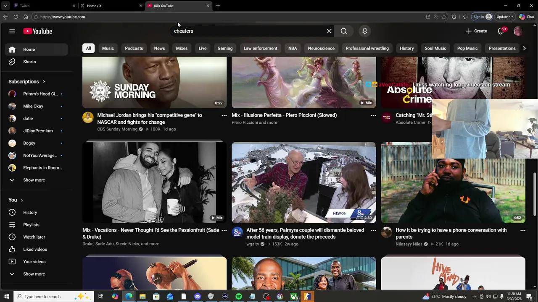Viewport: 538px width, 302px height.
Task: Switch to the Home / X tab
Action: (111, 5)
